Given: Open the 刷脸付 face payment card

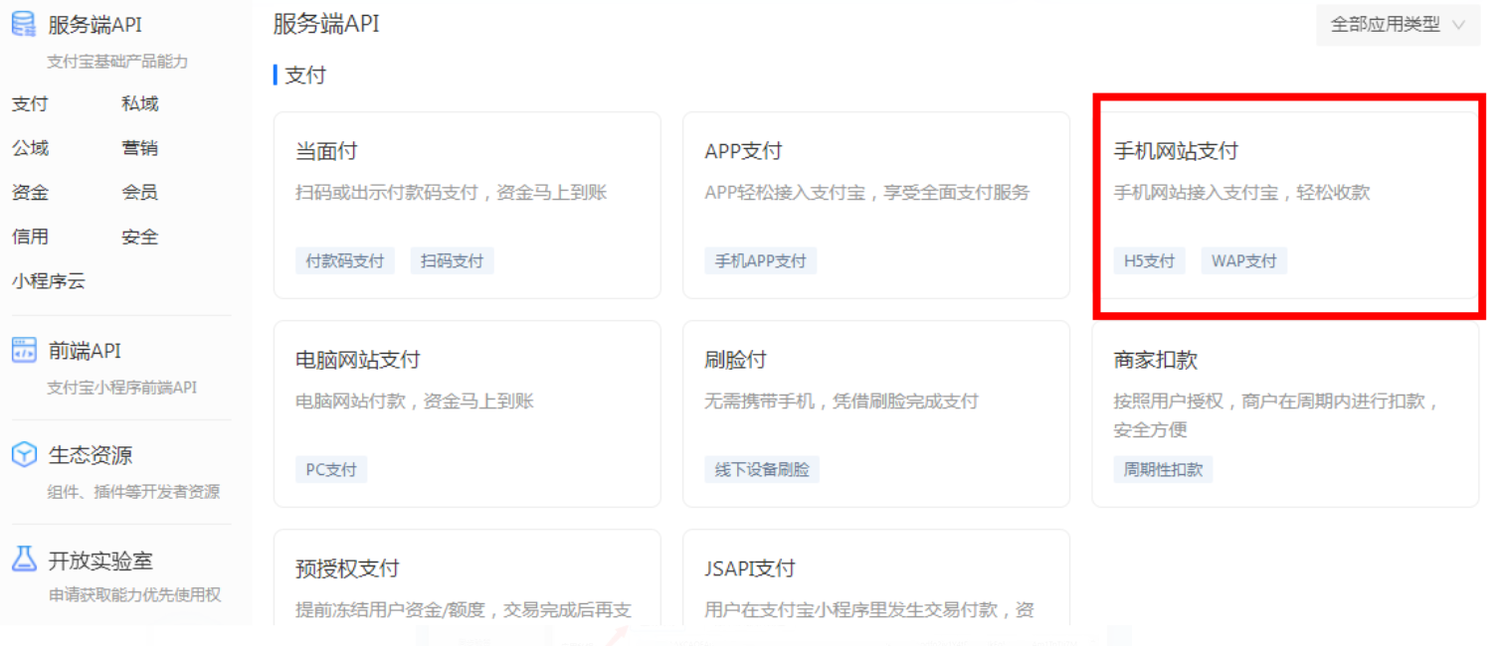Looking at the screenshot, I should (x=875, y=412).
